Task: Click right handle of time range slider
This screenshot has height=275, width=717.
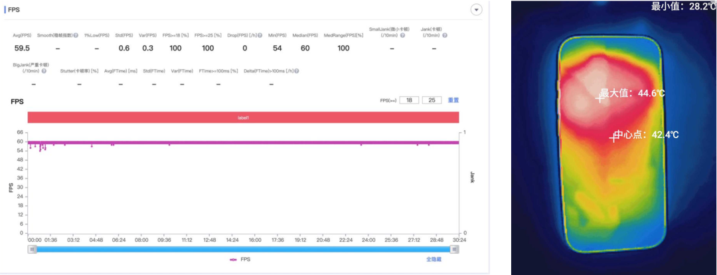Action: point(455,249)
